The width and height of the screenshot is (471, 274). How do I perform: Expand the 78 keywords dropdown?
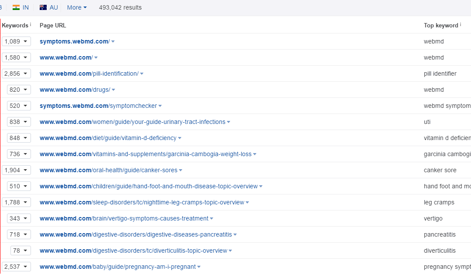pos(20,251)
